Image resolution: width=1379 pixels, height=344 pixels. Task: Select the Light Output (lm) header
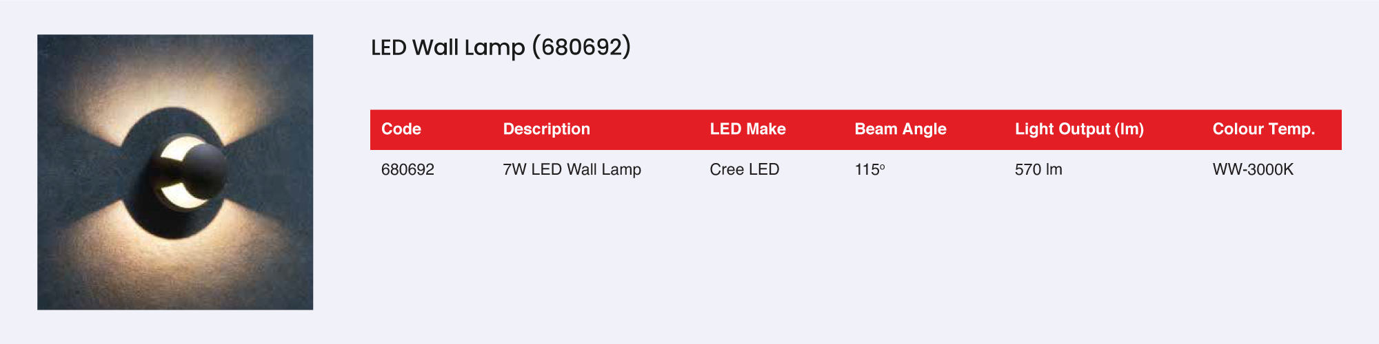(1079, 129)
